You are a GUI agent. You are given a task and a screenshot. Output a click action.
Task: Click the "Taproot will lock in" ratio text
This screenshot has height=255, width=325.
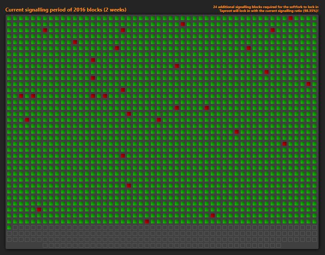[269, 11]
